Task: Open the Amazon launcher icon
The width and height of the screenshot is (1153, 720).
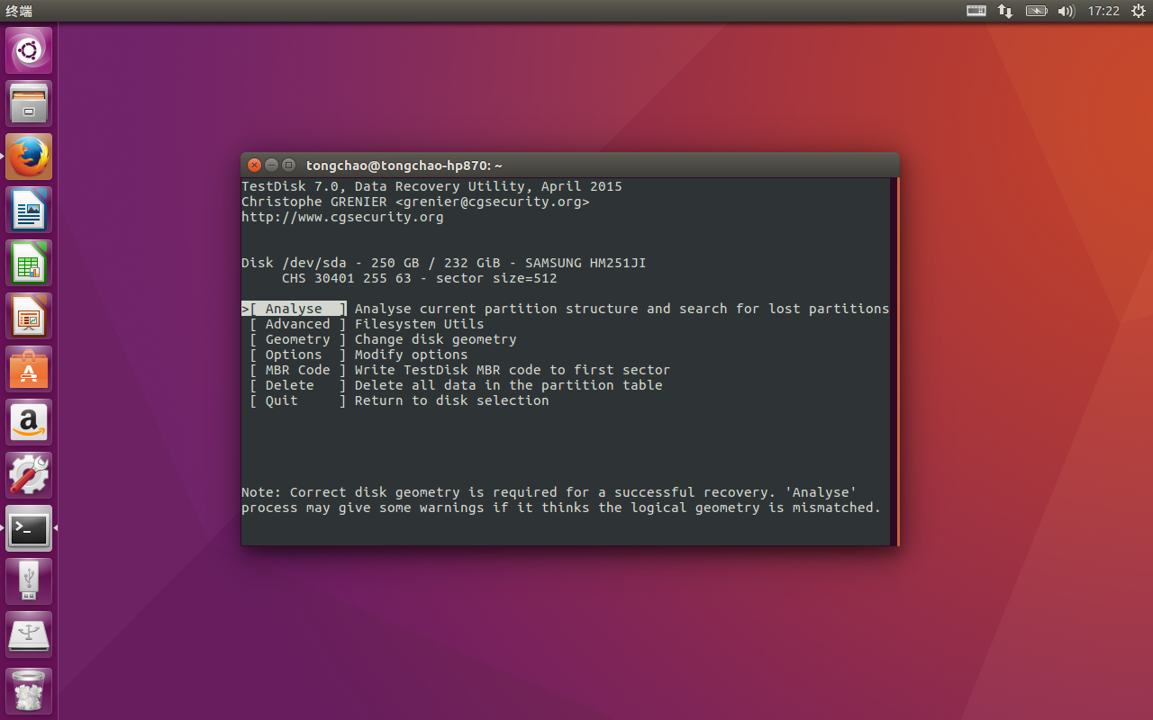Action: pyautogui.click(x=29, y=422)
